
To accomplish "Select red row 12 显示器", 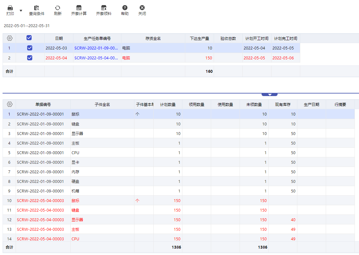I will [x=179, y=220].
